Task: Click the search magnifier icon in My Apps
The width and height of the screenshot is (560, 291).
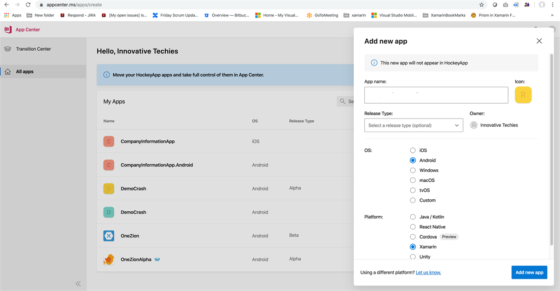Action: point(342,102)
